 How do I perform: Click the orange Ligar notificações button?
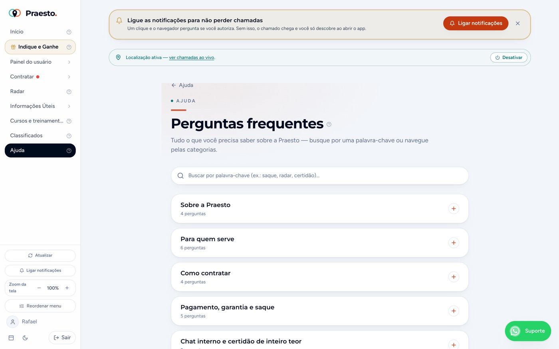coord(476,24)
